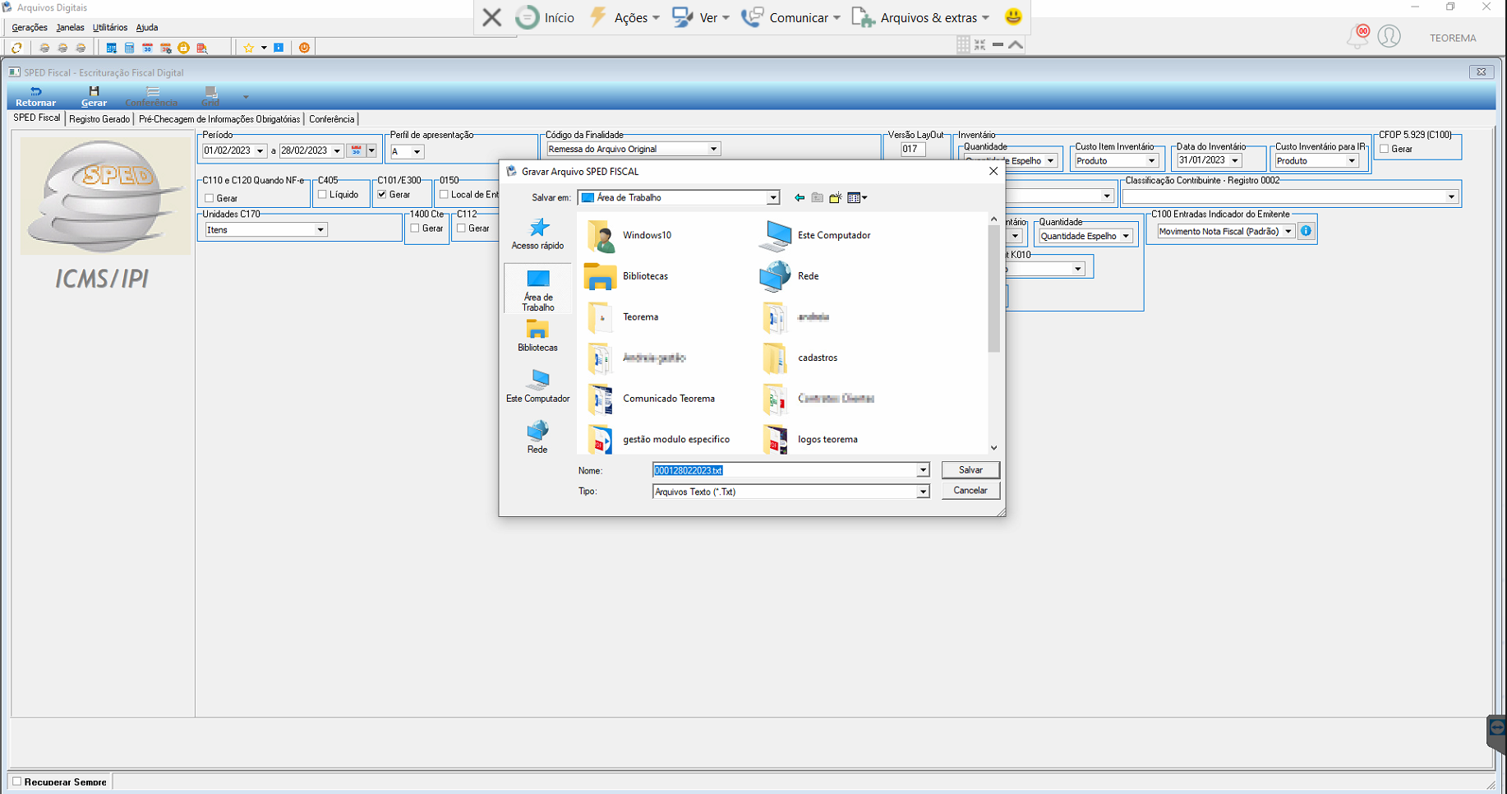1507x794 pixels.
Task: Enable the C405 Líquido checkbox
Action: [322, 195]
